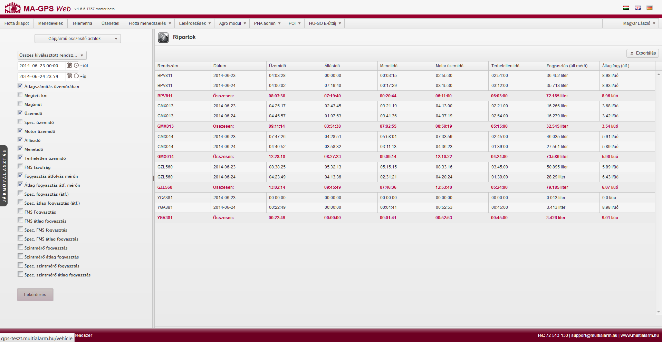The height and width of the screenshot is (342, 662).
Task: Open www.multialarm.hu website link
Action: point(640,335)
